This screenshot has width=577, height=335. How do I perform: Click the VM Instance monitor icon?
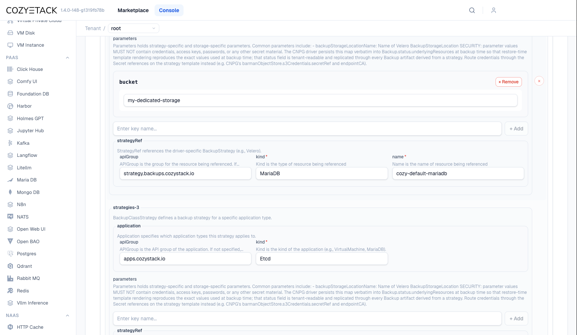coord(10,45)
